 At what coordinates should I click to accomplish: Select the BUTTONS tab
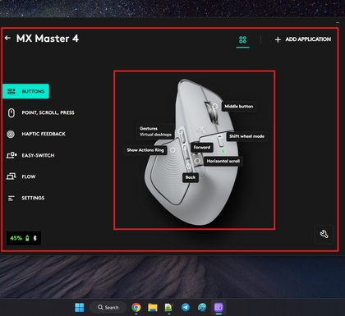26,91
